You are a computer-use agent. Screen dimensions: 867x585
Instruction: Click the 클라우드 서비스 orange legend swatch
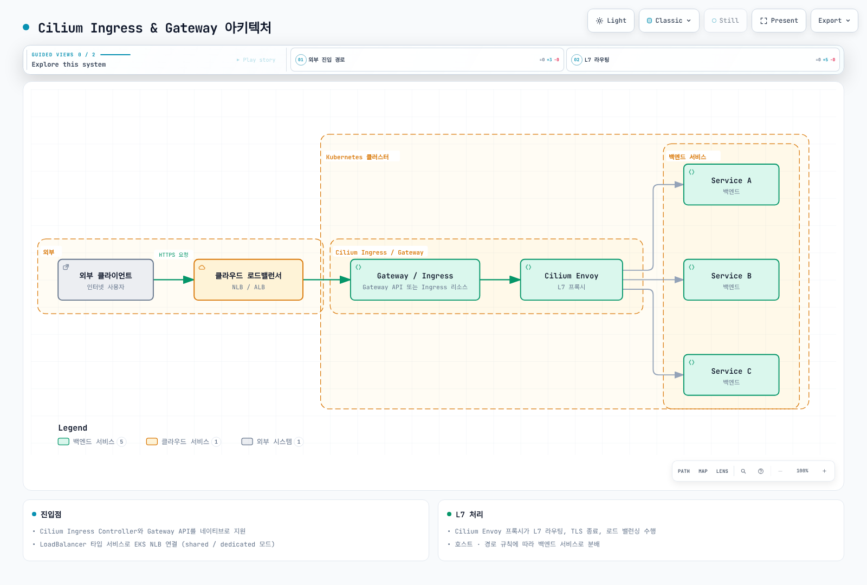tap(152, 441)
